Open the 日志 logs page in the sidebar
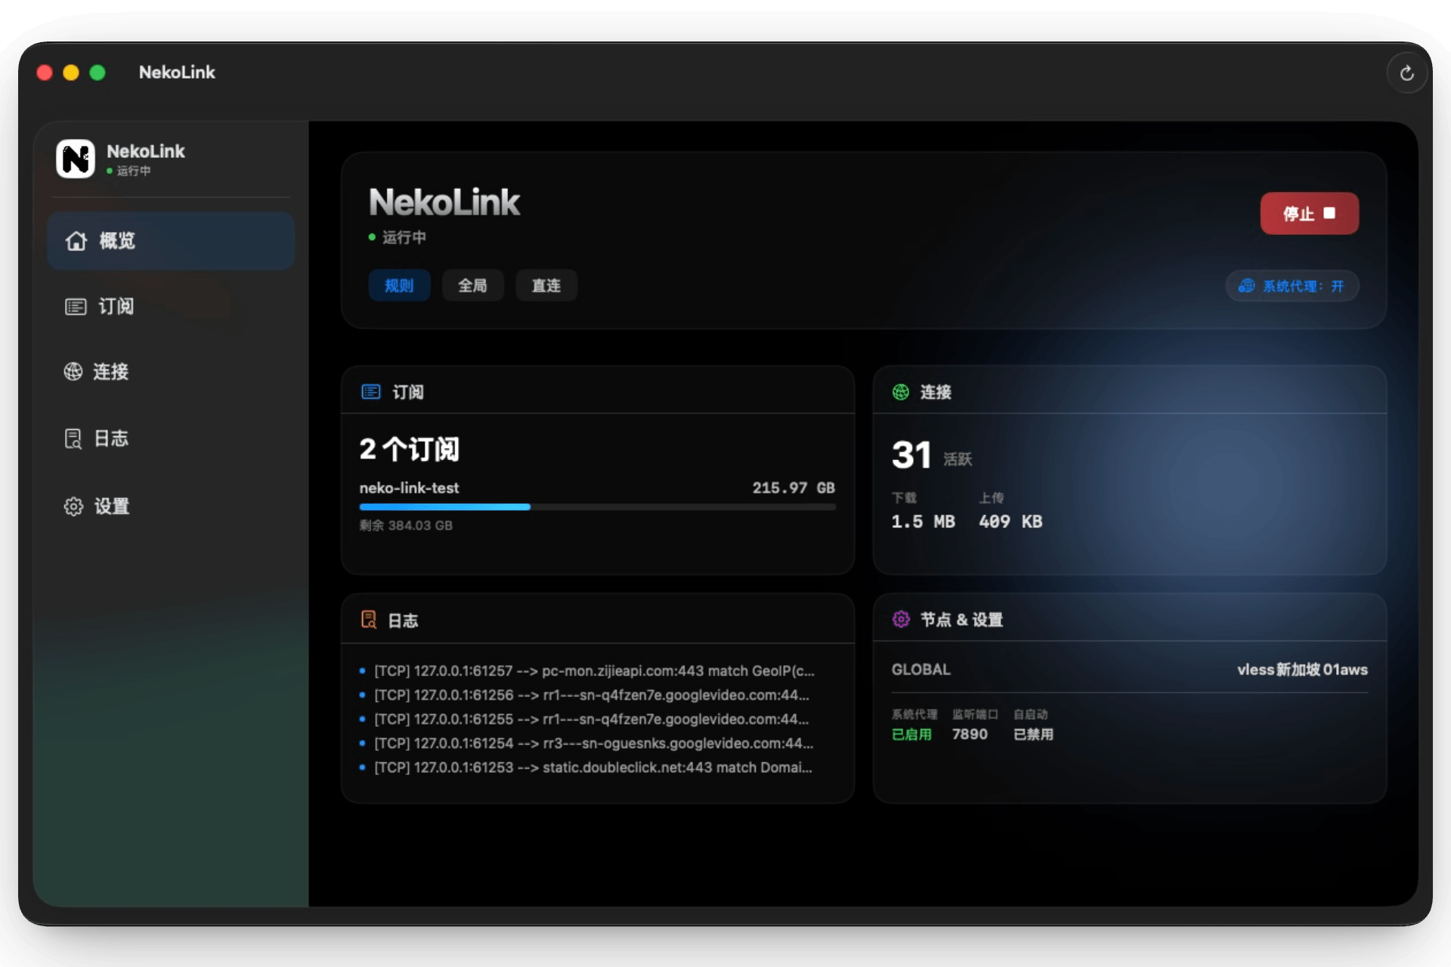Viewport: 1451px width, 967px height. click(171, 439)
